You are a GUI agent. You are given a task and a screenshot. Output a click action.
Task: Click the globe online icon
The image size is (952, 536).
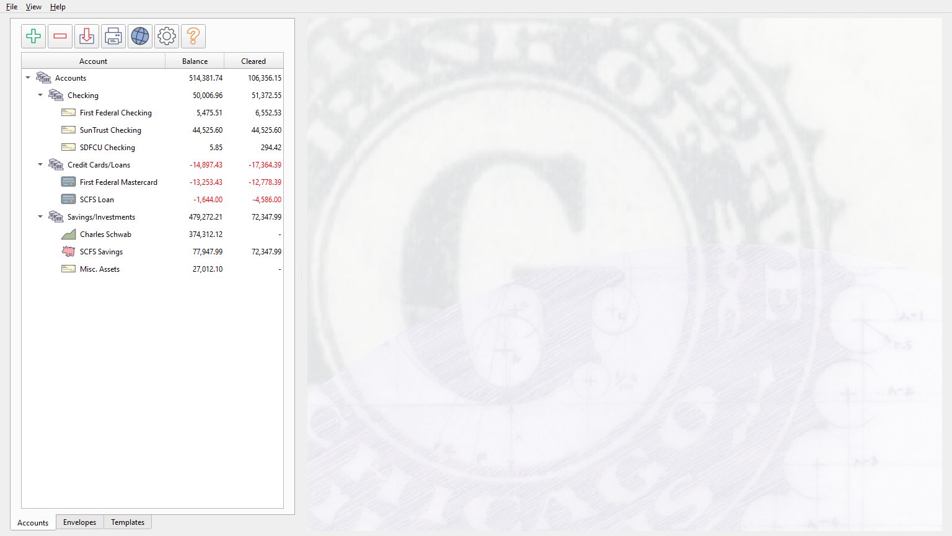[x=140, y=37]
